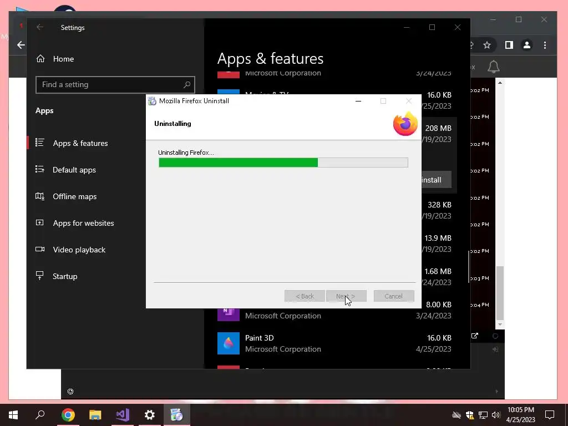Click the OneDrive cloud tray icon
The image size is (568, 426).
(457, 415)
